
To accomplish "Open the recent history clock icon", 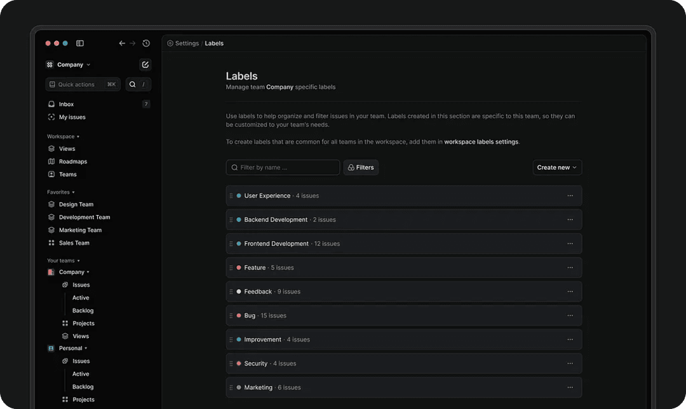I will tap(146, 43).
